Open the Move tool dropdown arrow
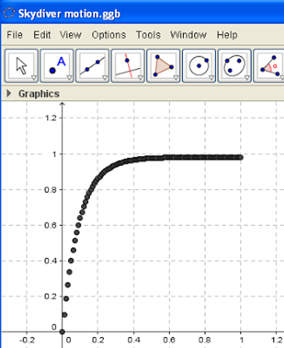 (x=34, y=78)
